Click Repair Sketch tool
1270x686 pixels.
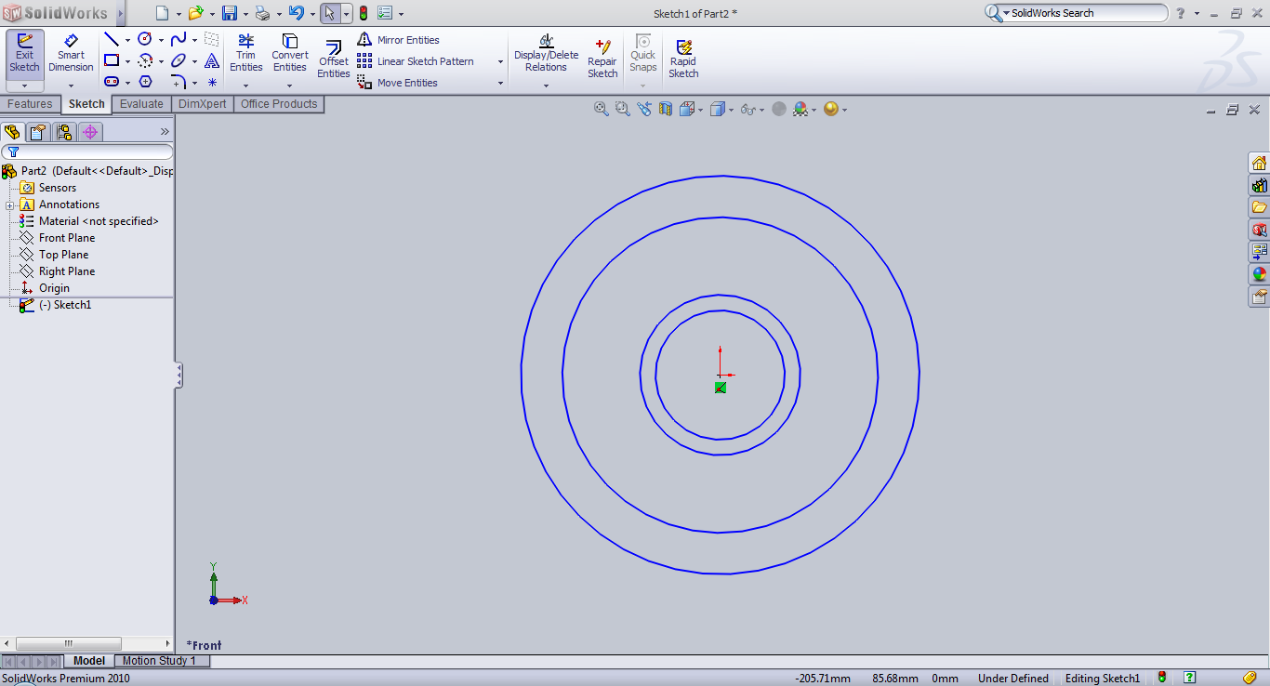pos(602,58)
